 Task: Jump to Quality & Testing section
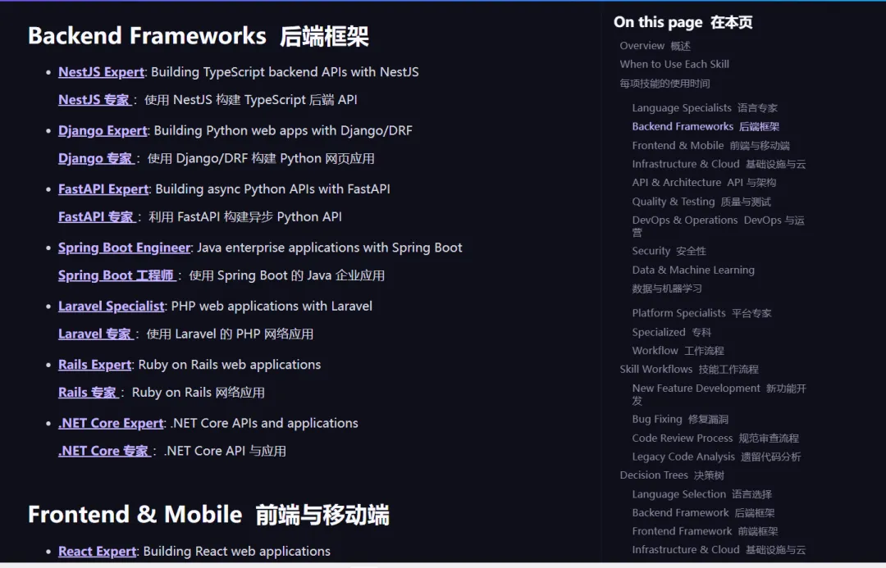[701, 202]
